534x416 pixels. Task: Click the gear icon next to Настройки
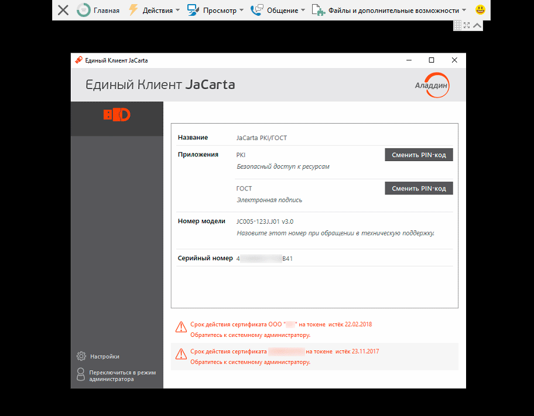(81, 356)
